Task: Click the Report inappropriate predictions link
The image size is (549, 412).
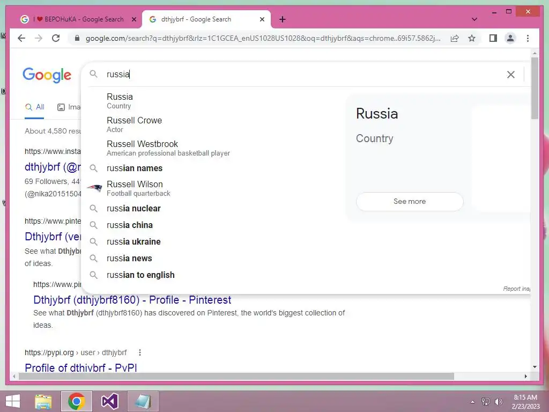Action: (x=516, y=289)
